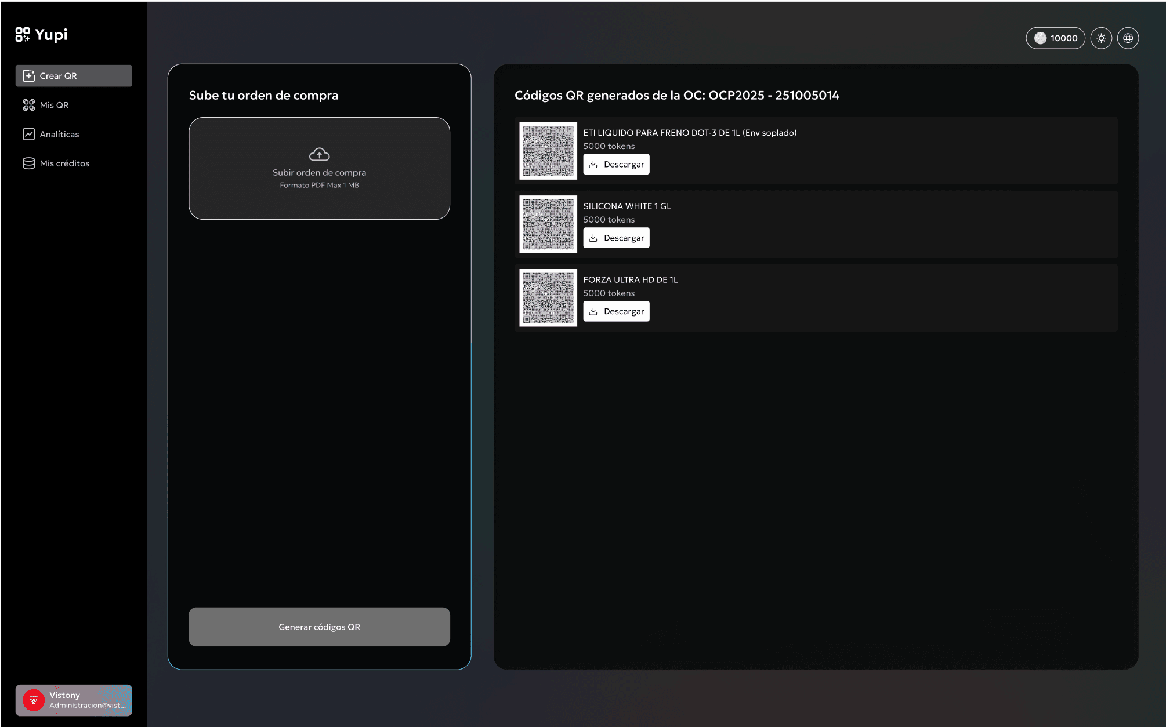The height and width of the screenshot is (727, 1166).
Task: Click the Mis créditos database icon
Action: pos(28,163)
